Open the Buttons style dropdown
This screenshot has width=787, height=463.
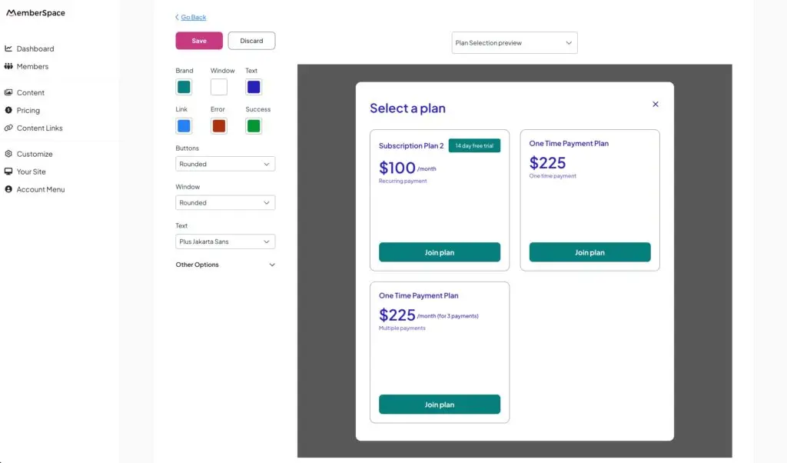[x=224, y=164]
